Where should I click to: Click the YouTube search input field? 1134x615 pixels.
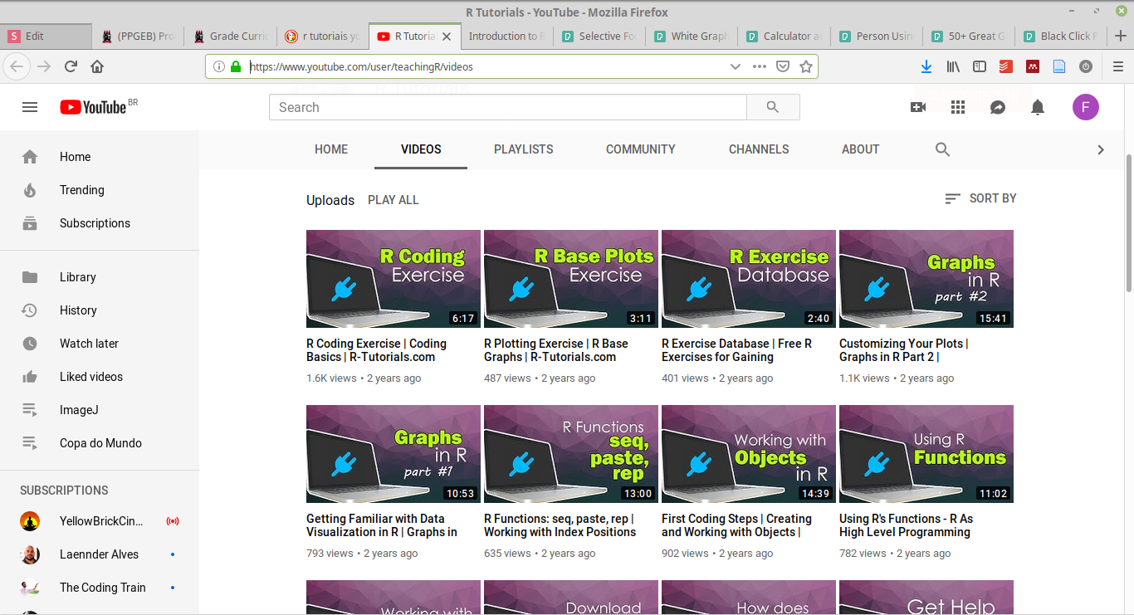pyautogui.click(x=508, y=107)
